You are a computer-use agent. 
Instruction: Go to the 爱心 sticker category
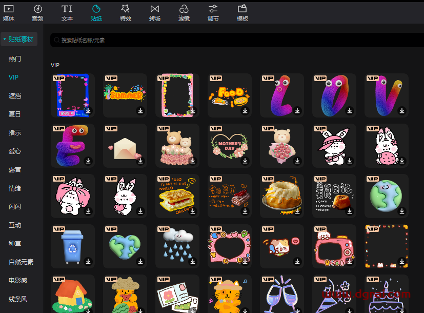point(15,151)
